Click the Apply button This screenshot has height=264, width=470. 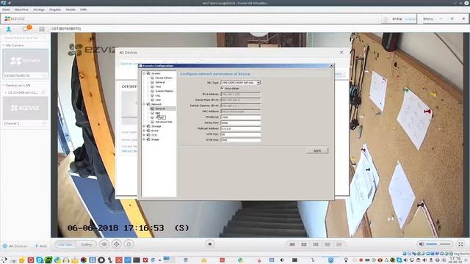point(317,150)
